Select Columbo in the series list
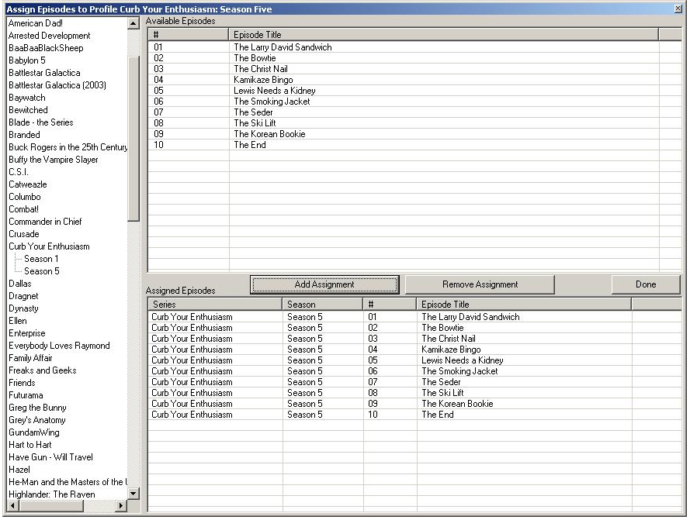Viewport: 690px width, 520px height. coord(25,197)
